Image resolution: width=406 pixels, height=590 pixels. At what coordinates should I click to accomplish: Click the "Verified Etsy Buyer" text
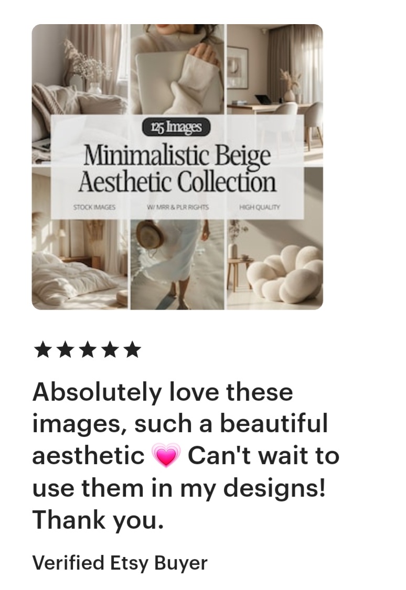point(120,563)
